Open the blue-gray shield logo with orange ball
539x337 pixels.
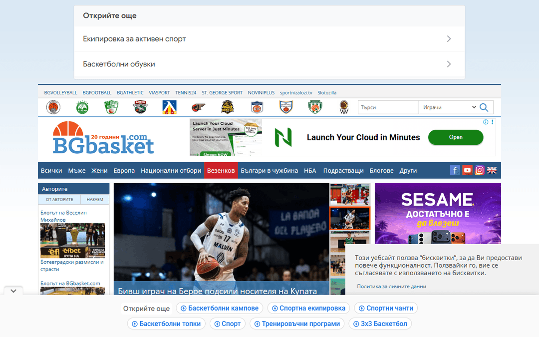(x=257, y=107)
